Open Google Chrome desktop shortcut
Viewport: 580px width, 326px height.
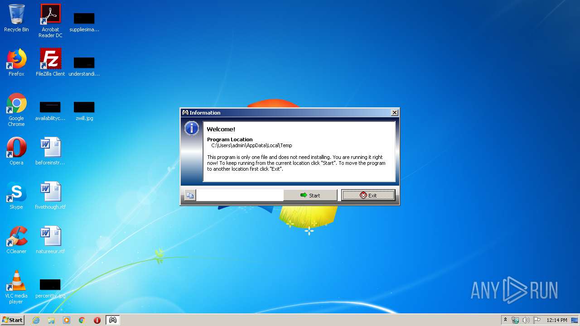click(x=16, y=110)
